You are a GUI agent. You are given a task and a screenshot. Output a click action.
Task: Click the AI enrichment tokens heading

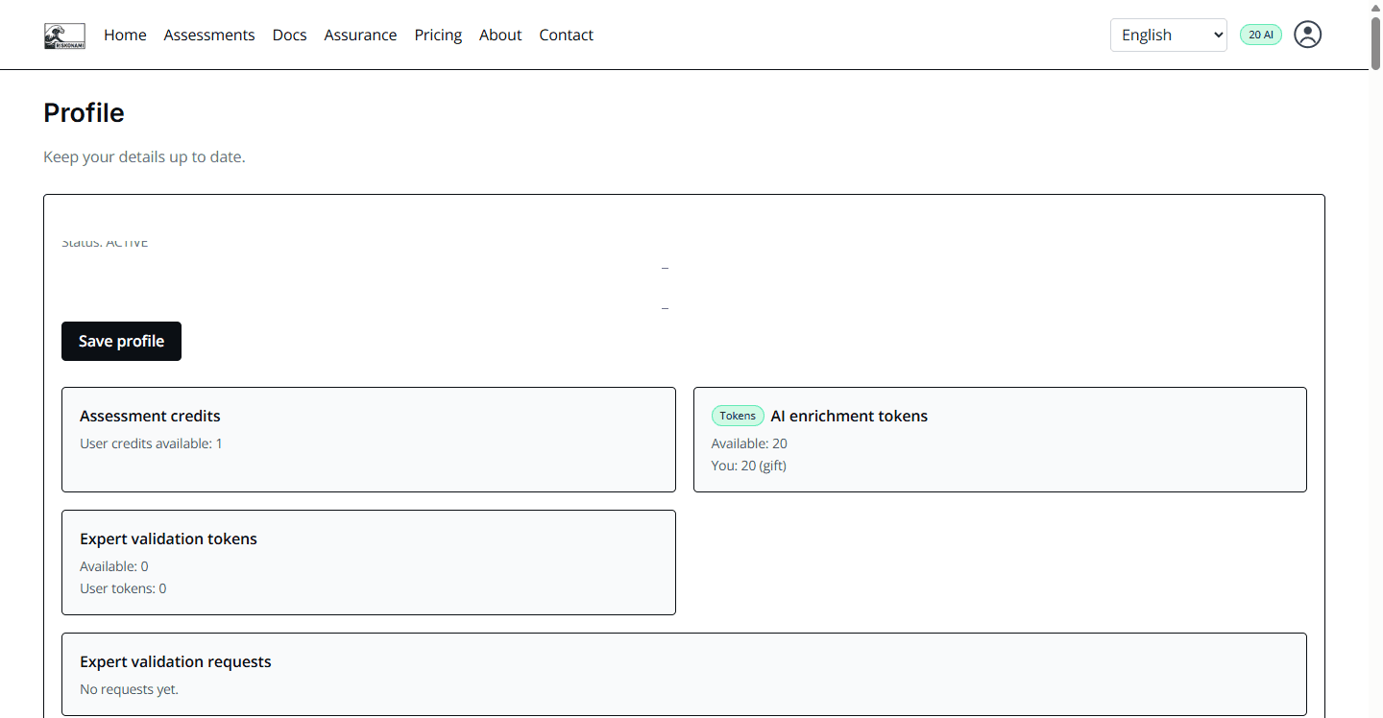[x=849, y=416]
